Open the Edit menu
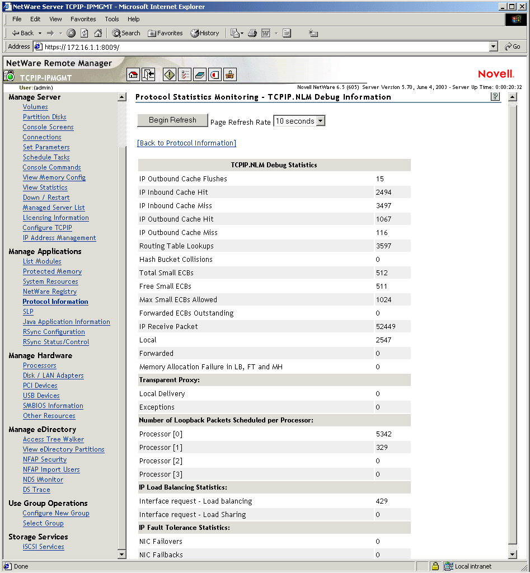 click(35, 19)
